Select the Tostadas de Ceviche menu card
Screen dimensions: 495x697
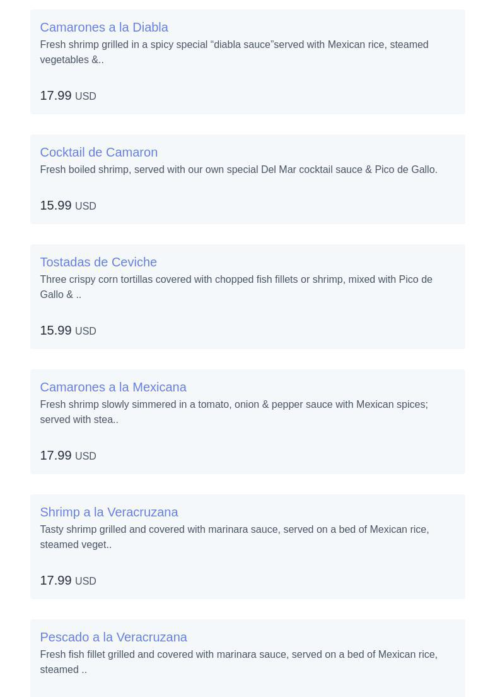tap(248, 297)
